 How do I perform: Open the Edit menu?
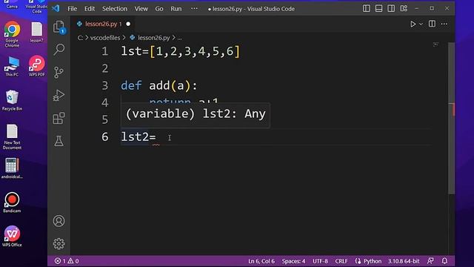click(90, 9)
